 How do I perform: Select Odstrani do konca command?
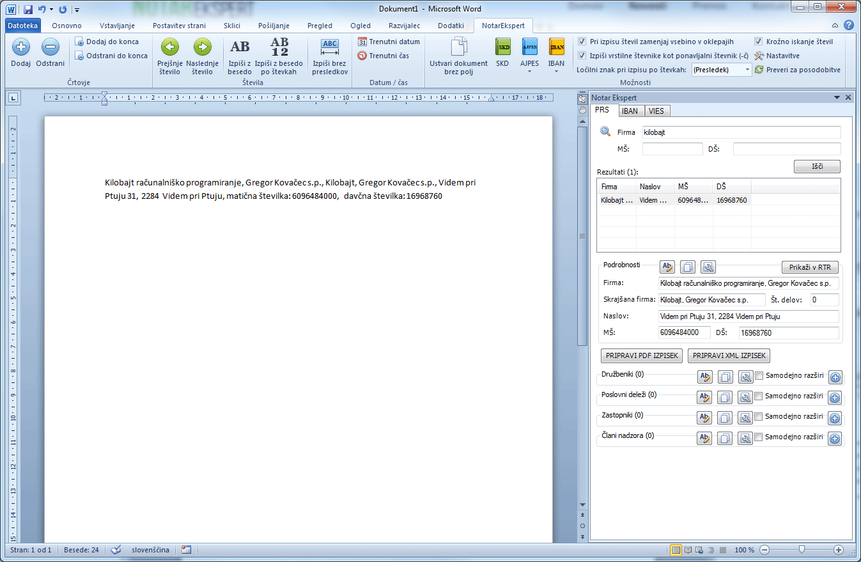tap(111, 56)
